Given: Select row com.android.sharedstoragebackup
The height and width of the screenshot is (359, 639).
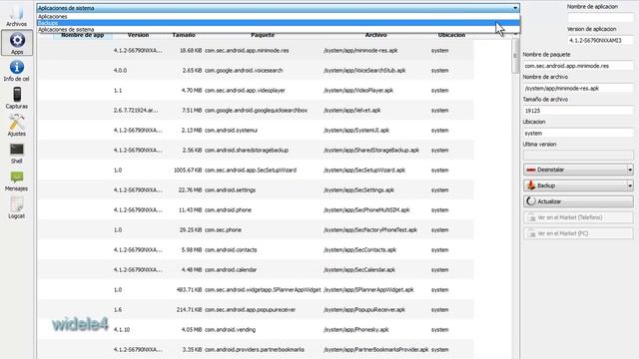Looking at the screenshot, I should click(x=256, y=151).
